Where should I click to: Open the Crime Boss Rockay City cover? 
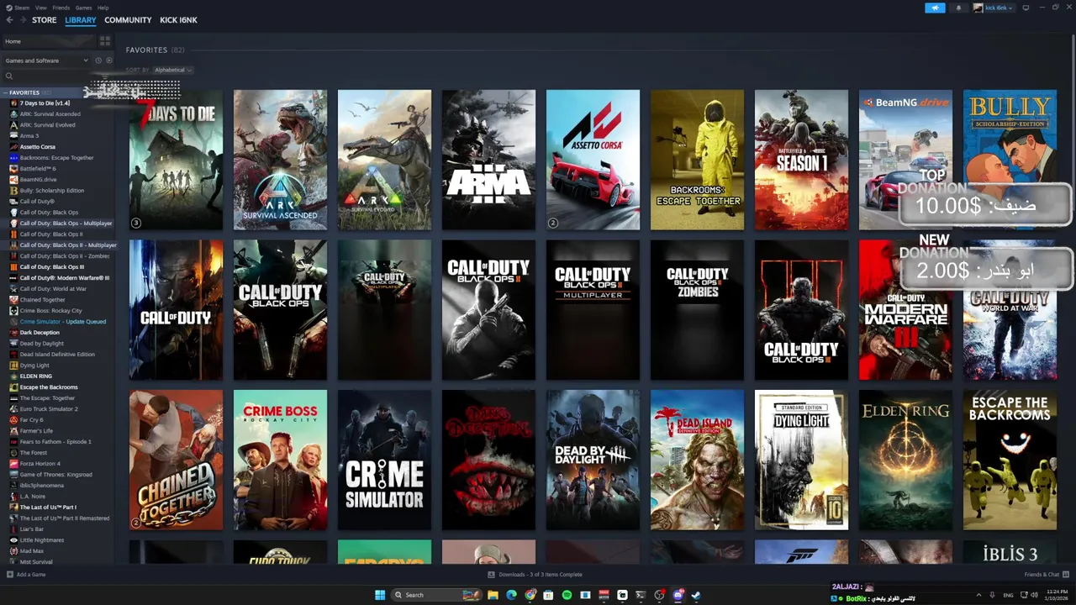pos(280,460)
